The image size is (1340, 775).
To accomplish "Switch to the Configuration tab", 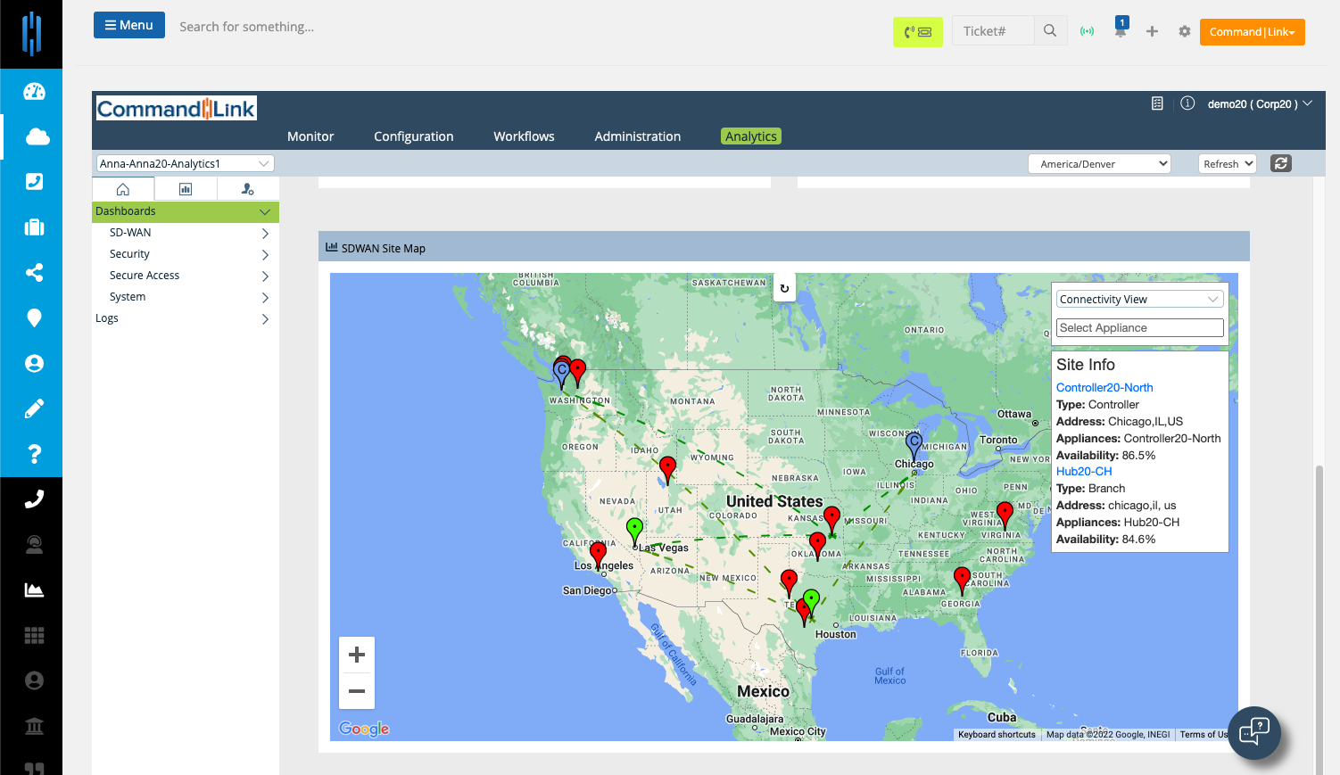I will (x=414, y=136).
